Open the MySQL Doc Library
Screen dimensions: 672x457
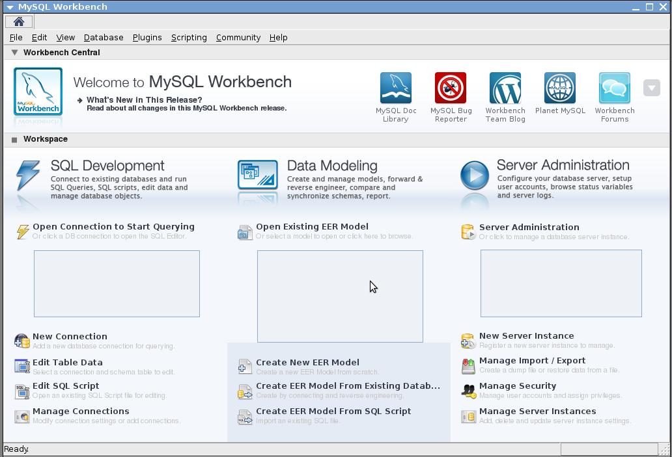pyautogui.click(x=395, y=87)
